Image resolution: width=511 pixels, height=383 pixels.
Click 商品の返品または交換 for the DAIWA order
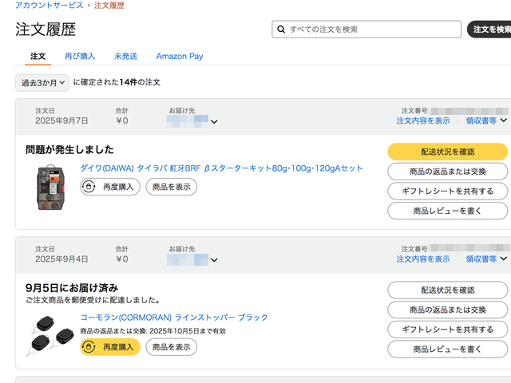point(447,172)
